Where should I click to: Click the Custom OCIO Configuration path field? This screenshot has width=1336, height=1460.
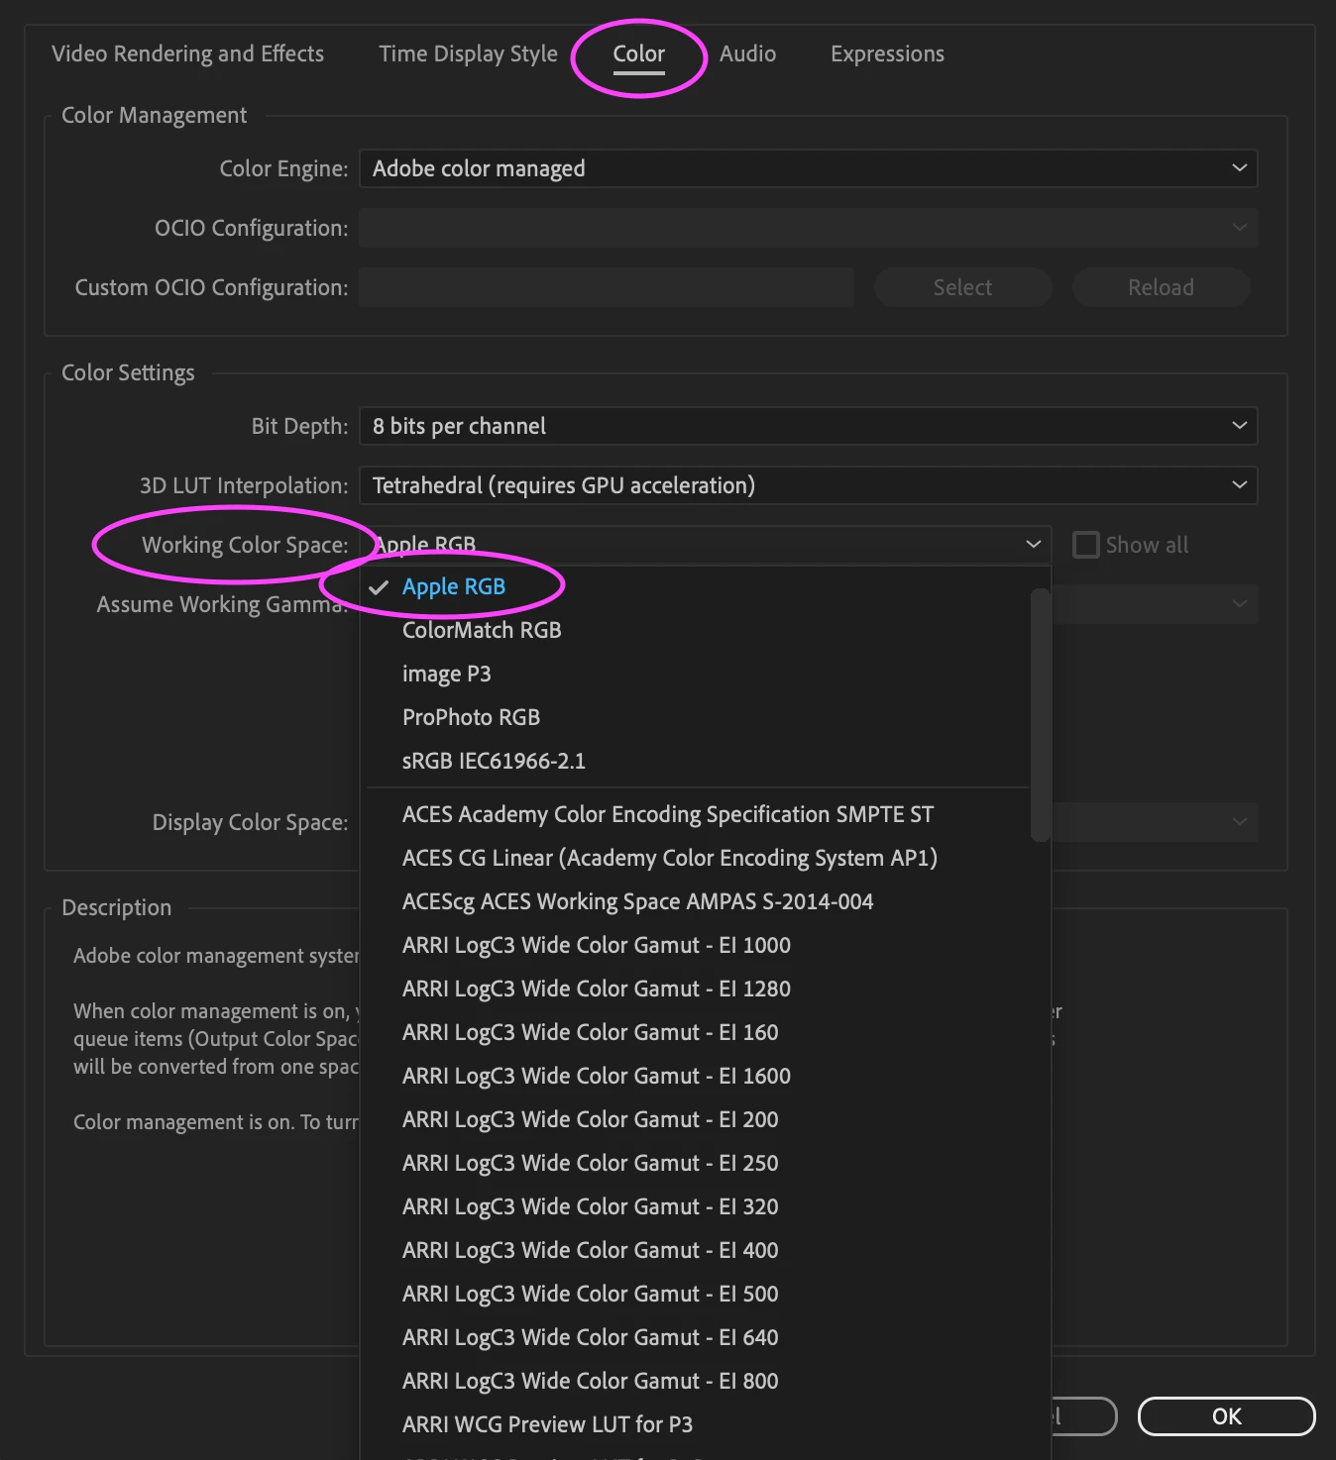point(606,287)
